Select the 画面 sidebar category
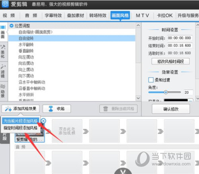This screenshot has width=199, height=174. (x=3, y=33)
